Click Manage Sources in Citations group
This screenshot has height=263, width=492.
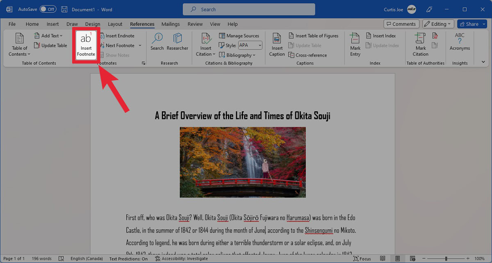point(239,36)
